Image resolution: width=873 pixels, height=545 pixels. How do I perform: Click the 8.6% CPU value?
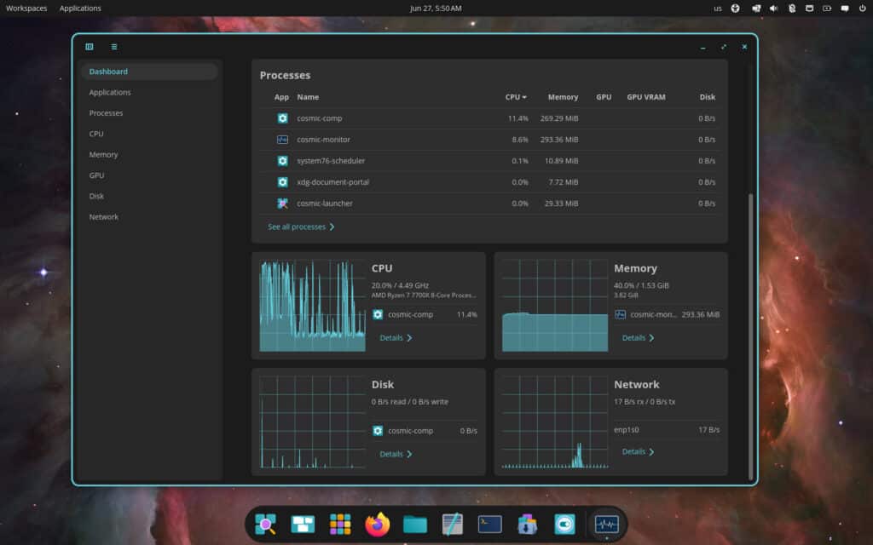point(520,140)
